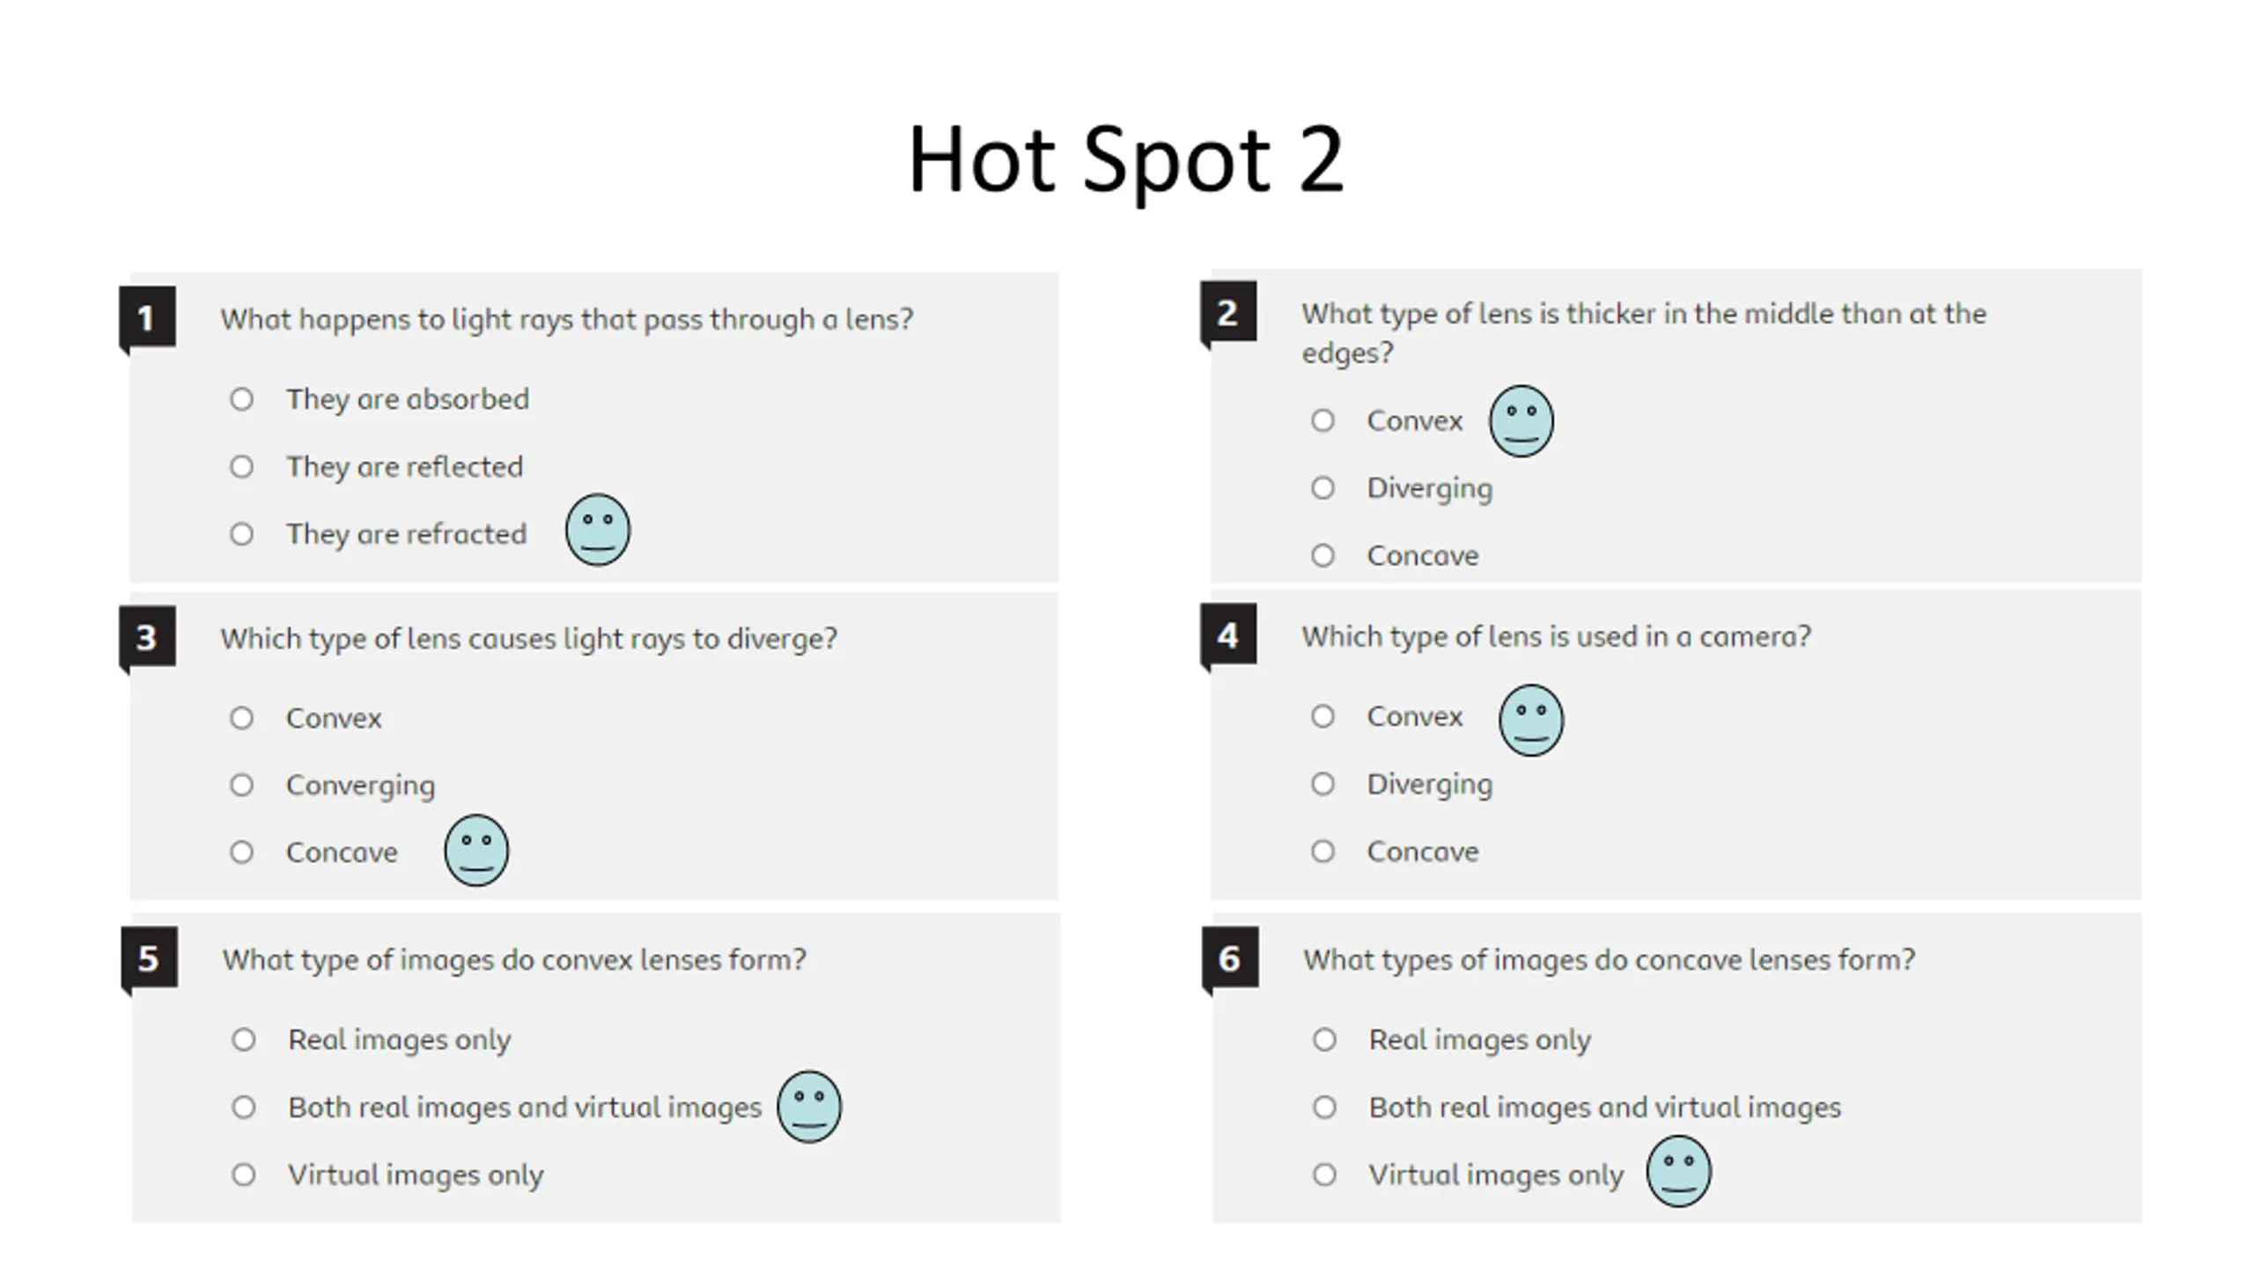
Task: Click the question 3 number badge
Action: click(147, 637)
